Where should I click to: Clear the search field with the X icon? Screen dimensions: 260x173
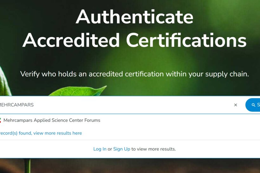[x=236, y=105]
